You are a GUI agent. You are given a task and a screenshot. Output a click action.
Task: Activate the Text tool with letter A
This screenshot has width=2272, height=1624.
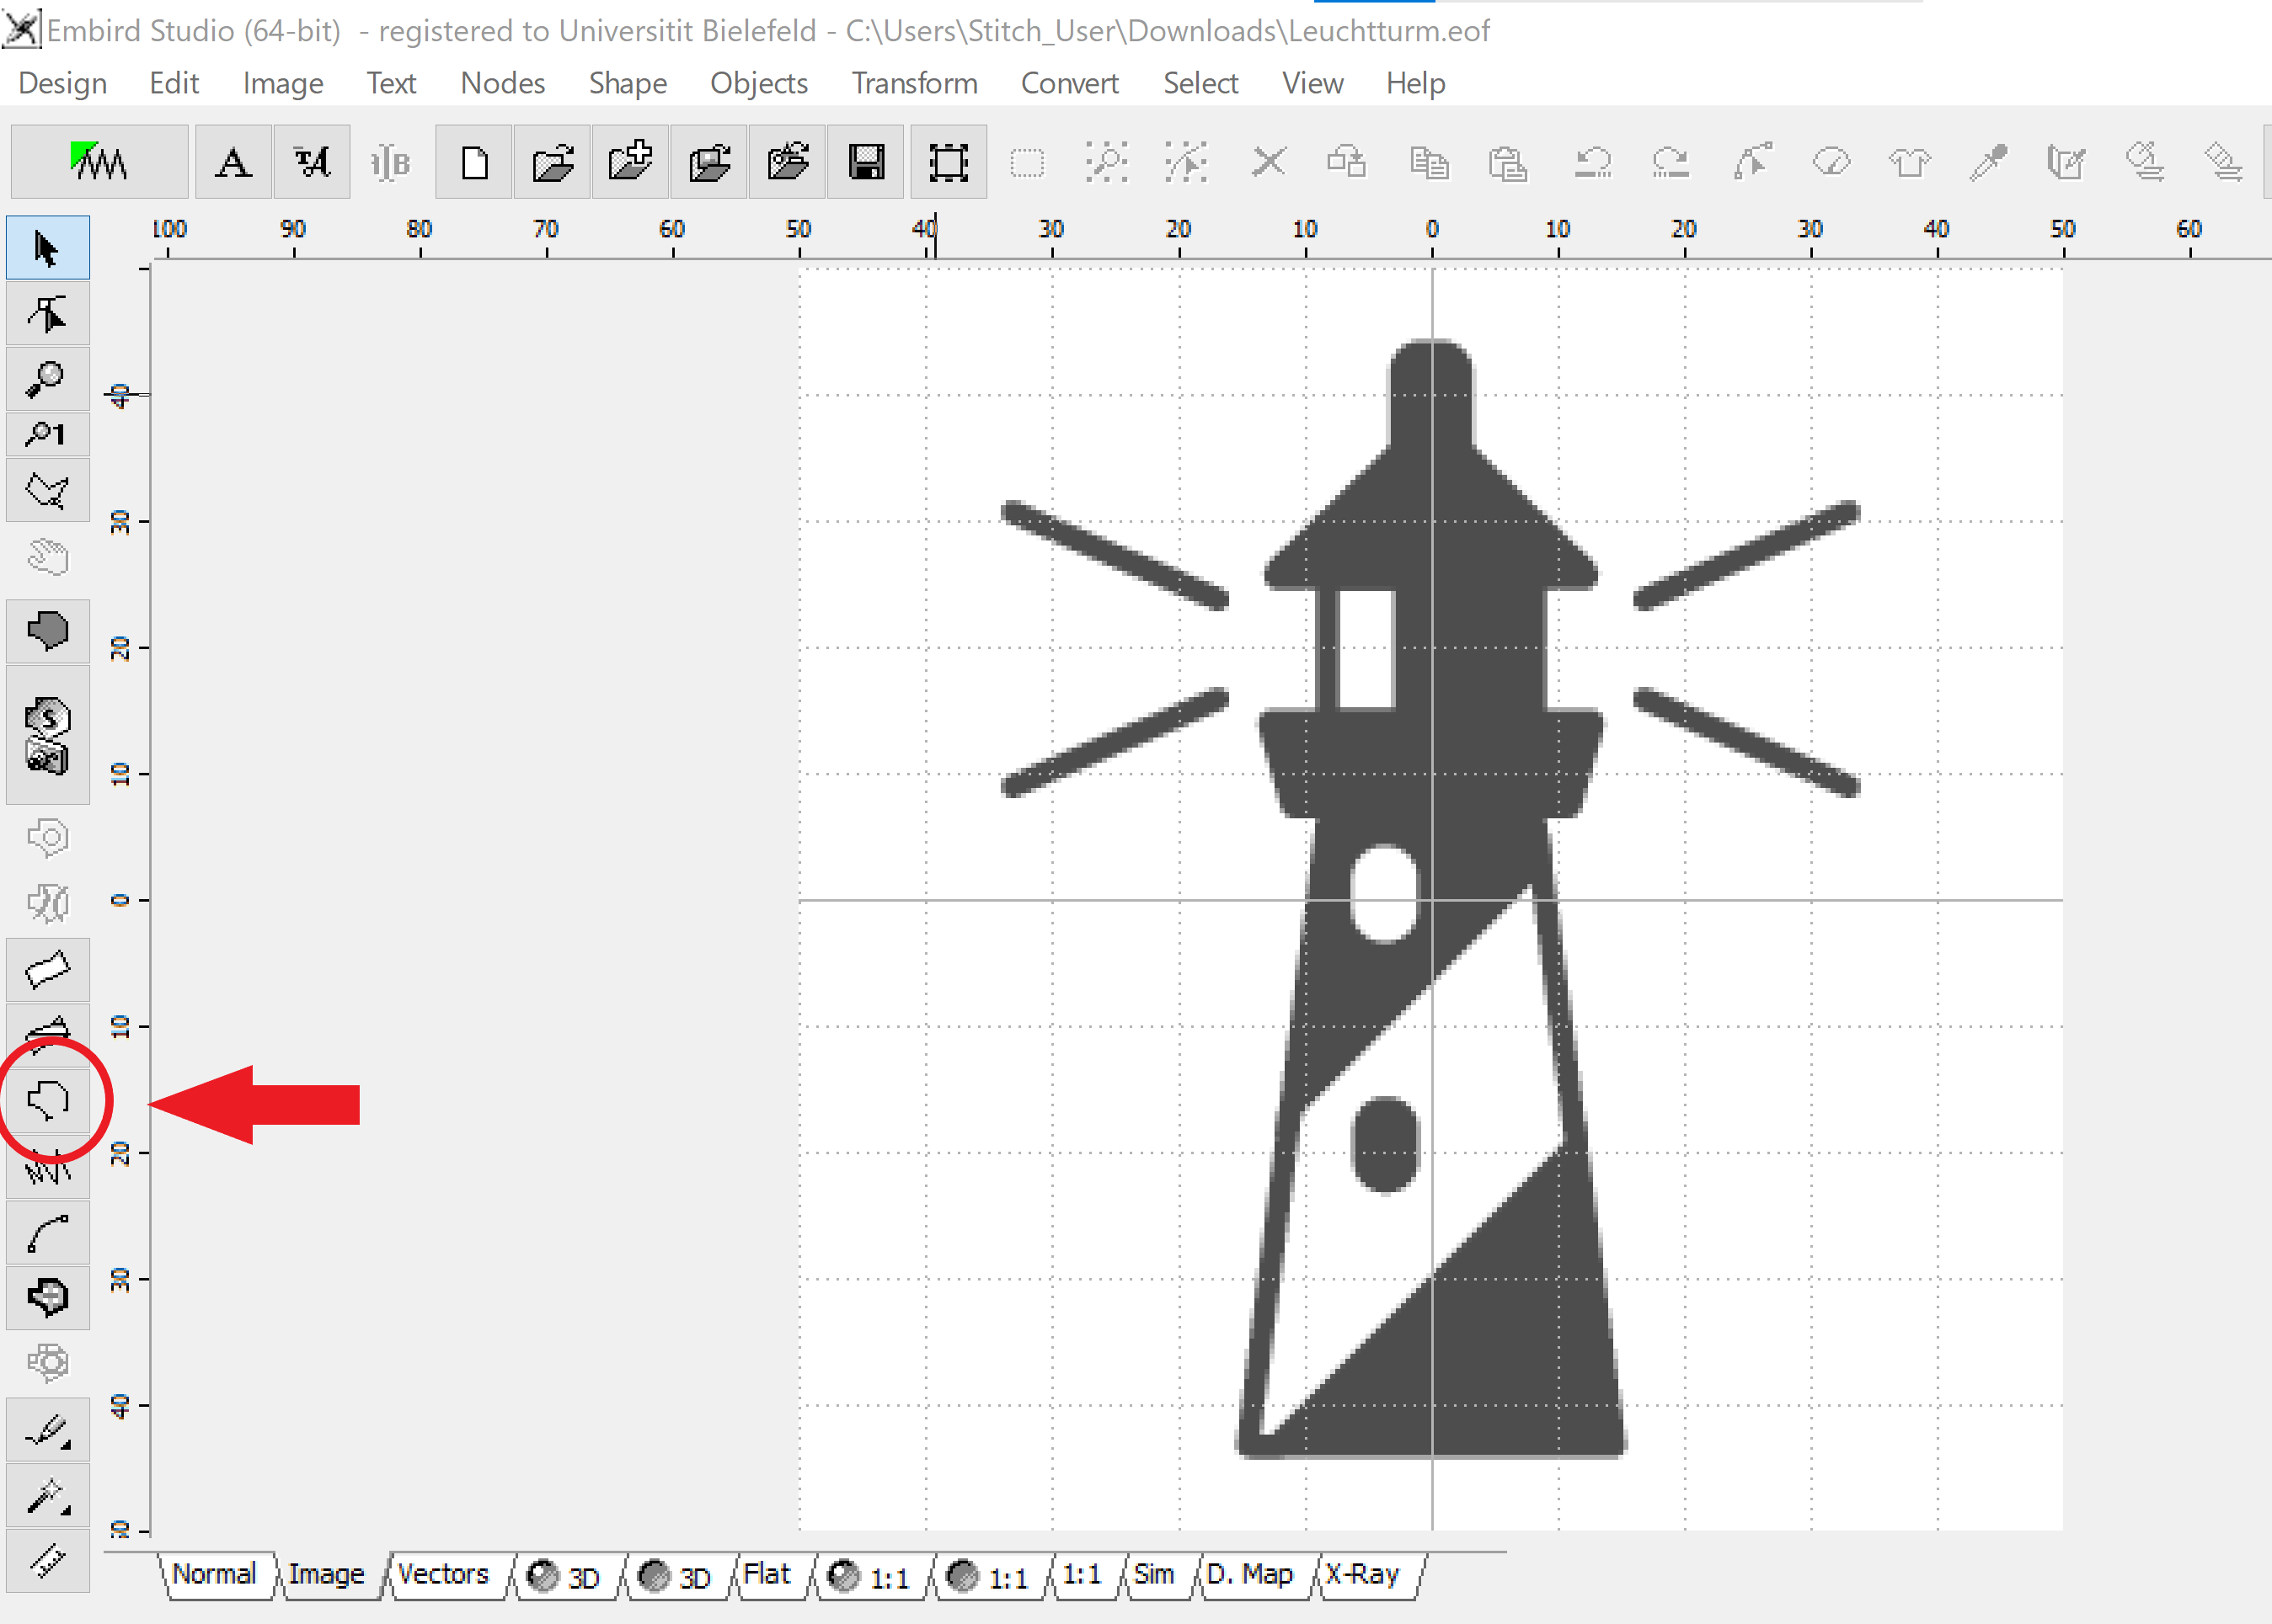[x=233, y=161]
